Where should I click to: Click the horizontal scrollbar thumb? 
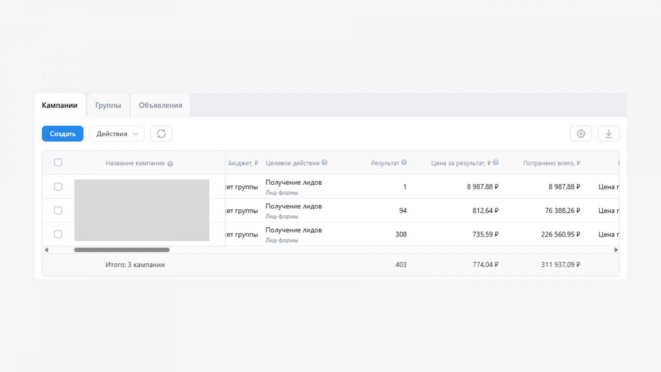point(122,250)
